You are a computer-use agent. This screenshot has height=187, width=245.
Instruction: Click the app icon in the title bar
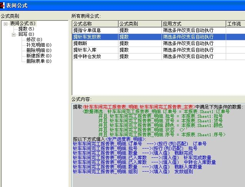click(x=3, y=5)
